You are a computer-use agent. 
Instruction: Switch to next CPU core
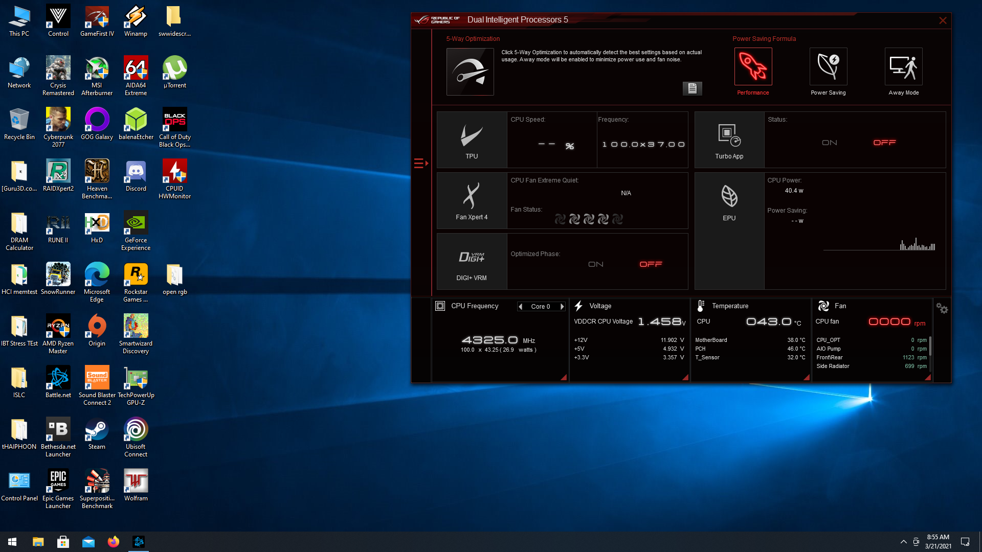pos(562,307)
